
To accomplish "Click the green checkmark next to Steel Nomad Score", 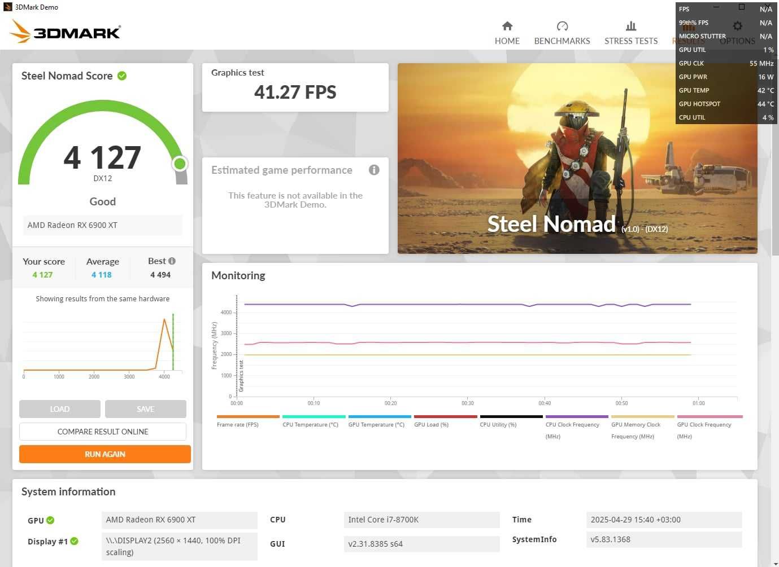I will pos(122,76).
